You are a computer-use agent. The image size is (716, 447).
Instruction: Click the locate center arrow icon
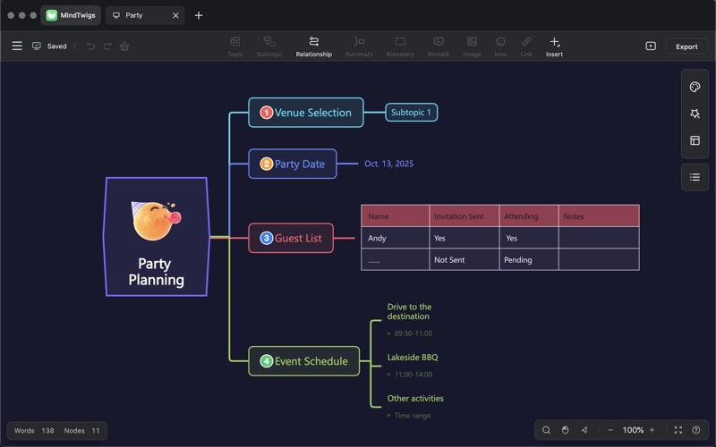click(x=584, y=430)
